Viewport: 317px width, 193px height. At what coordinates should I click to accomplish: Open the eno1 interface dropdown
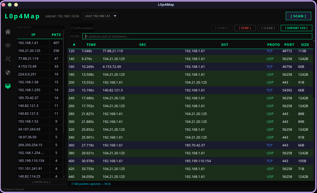click(x=100, y=16)
